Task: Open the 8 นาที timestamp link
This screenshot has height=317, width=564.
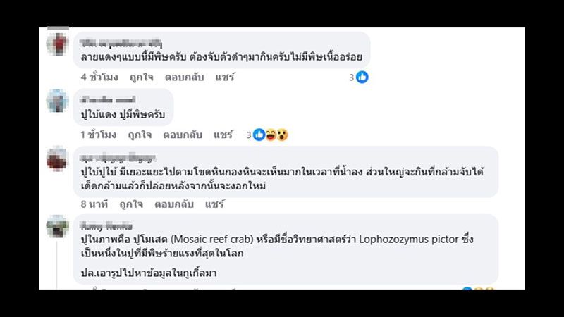Action: [x=93, y=204]
